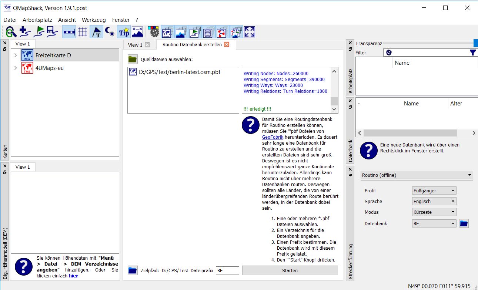Open the Modus dropdown showing Kürzeste
The height and width of the screenshot is (290, 478).
tap(434, 212)
